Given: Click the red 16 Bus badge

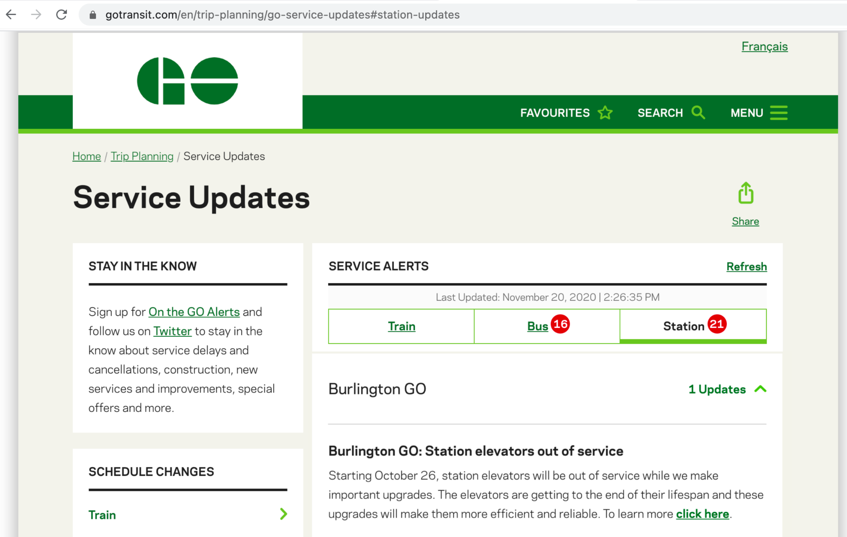Looking at the screenshot, I should pos(560,324).
